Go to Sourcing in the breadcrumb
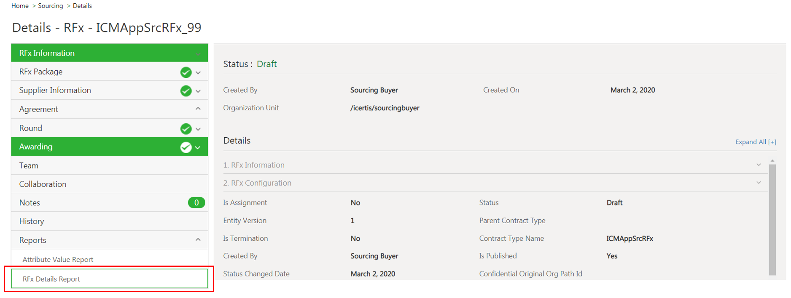791x298 pixels. 51,6
